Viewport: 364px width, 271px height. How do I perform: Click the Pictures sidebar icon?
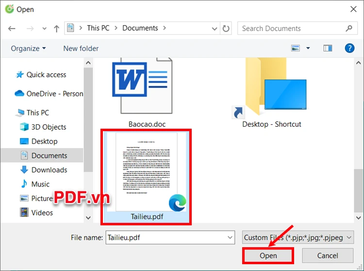24,198
